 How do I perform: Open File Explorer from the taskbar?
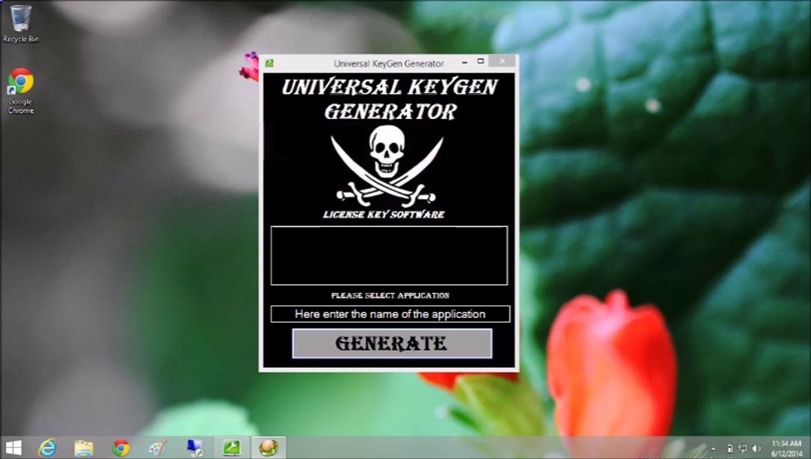click(x=84, y=448)
